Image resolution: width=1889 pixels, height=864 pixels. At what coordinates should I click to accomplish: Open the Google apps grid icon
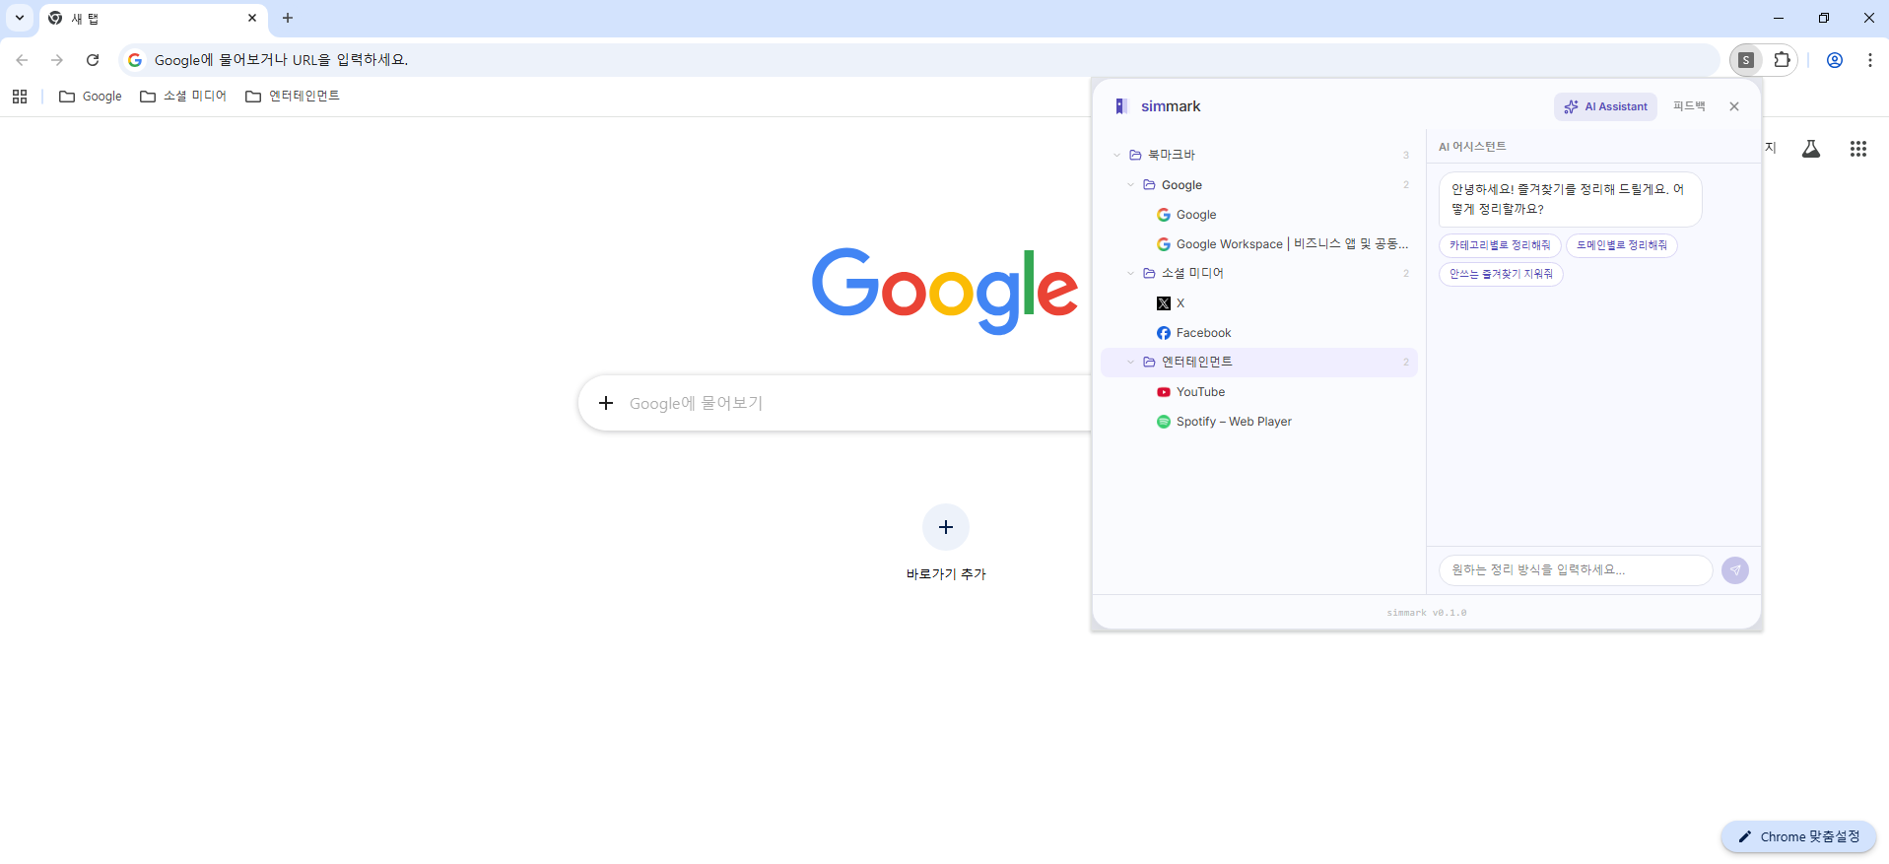(x=1858, y=149)
